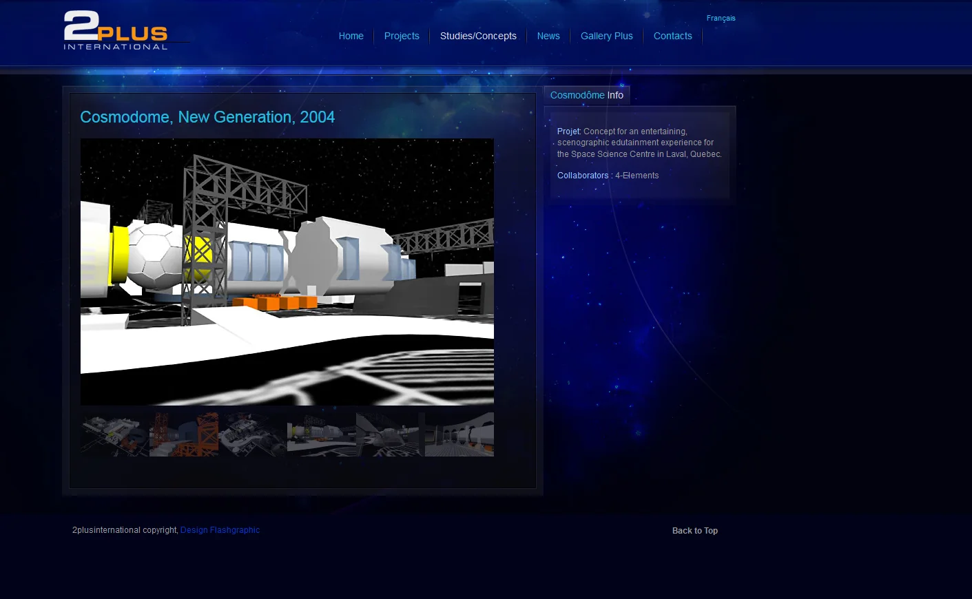Open the Contacts page
972x599 pixels.
click(x=672, y=36)
